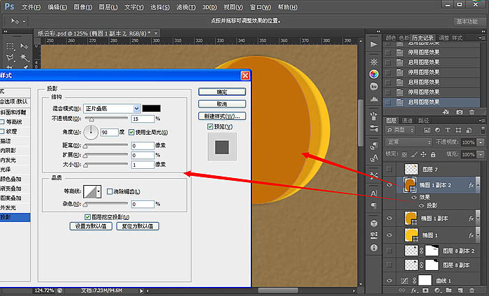
Task: Create new snapshot camera icon in History
Action: tap(459, 112)
